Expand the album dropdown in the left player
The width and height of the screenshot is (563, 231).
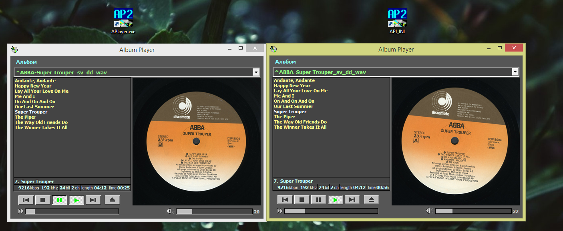(256, 72)
